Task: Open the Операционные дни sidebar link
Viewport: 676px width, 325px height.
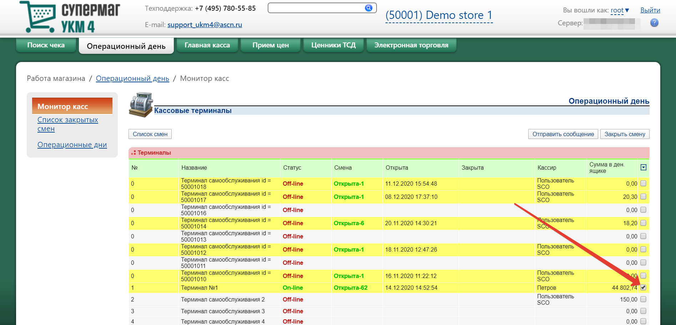Action: coord(72,145)
